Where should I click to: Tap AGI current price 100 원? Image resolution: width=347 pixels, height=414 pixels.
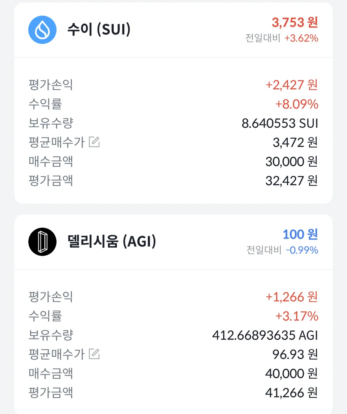pos(300,234)
